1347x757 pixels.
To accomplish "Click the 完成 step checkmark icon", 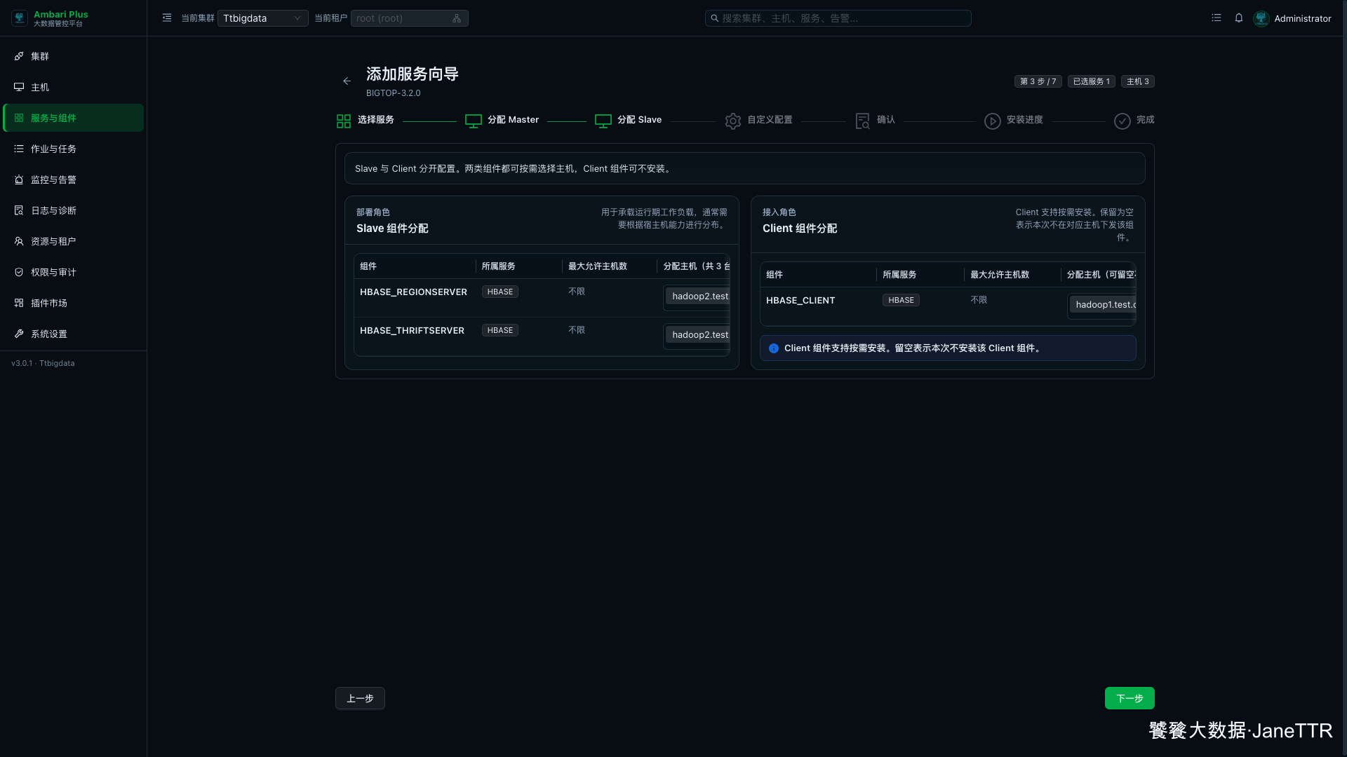I will point(1122,121).
